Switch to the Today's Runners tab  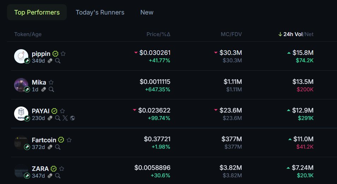(100, 12)
